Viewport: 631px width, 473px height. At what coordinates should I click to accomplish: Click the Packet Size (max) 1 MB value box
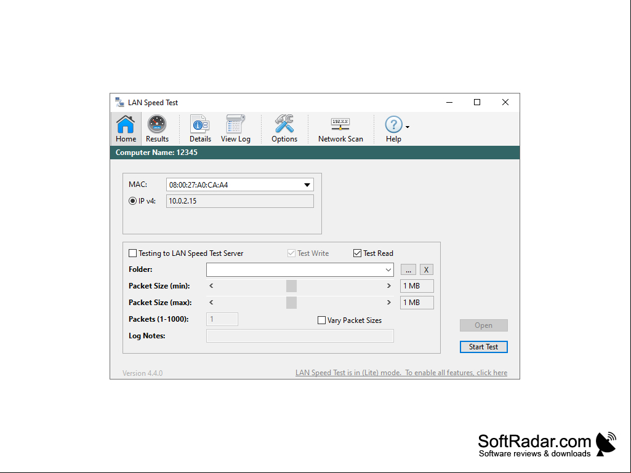[x=417, y=303]
